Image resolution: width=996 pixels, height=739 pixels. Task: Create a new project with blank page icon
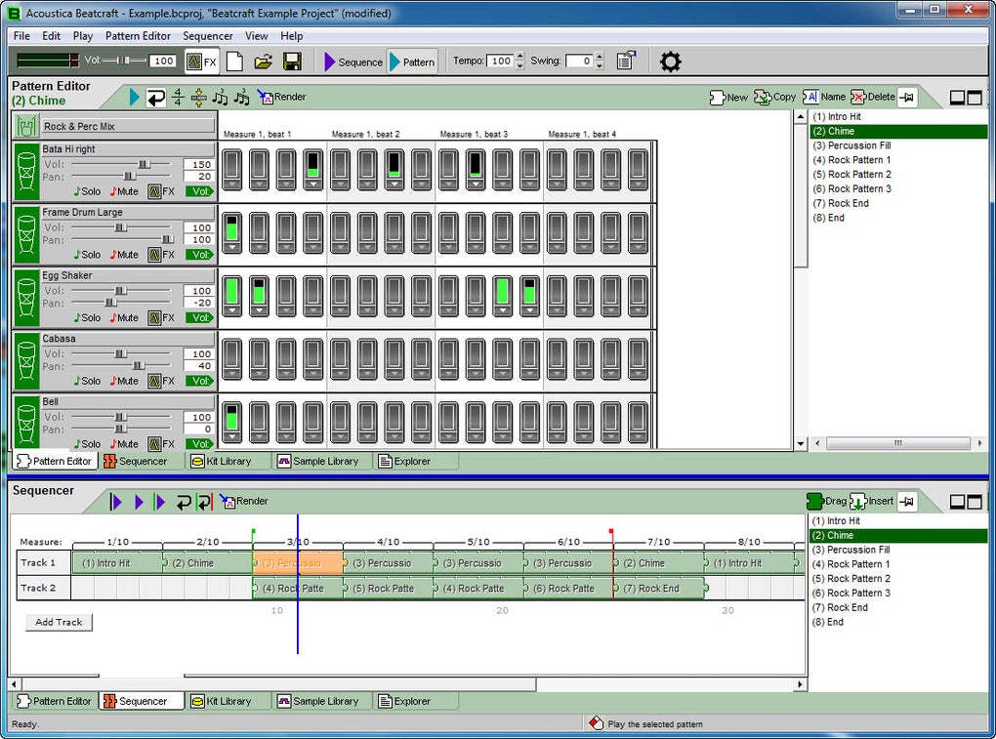(x=235, y=62)
